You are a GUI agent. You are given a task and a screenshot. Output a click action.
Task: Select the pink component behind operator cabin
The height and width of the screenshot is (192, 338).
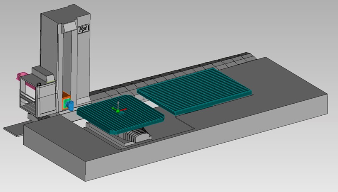[x=21, y=76]
